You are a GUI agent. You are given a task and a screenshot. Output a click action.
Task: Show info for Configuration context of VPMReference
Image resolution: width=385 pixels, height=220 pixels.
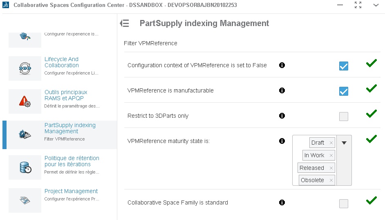pyautogui.click(x=282, y=65)
